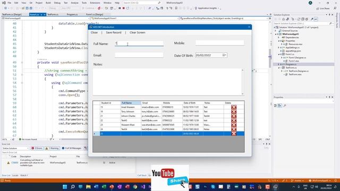Screen dimensions: 340x191
Task: Open the Application Insights dropdown
Action: (218, 8)
